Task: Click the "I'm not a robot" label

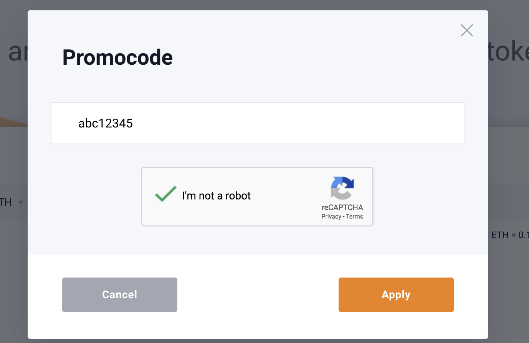Action: 216,196
